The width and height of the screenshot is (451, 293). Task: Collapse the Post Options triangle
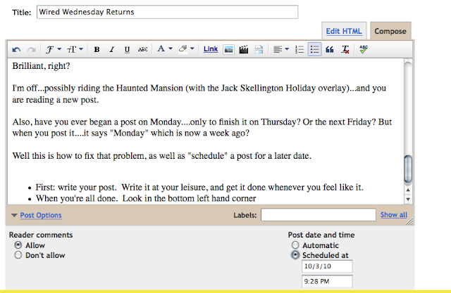point(14,215)
